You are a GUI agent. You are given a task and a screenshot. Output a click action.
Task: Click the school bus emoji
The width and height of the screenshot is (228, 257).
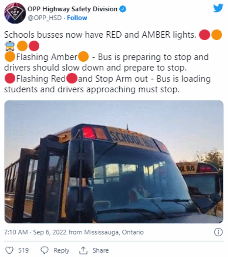[x=10, y=46]
